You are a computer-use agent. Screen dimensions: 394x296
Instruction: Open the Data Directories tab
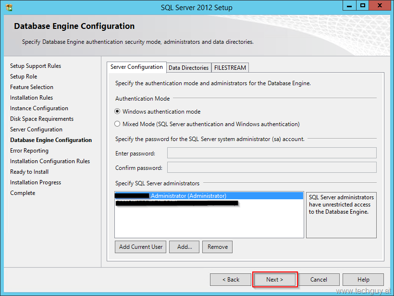pyautogui.click(x=188, y=68)
